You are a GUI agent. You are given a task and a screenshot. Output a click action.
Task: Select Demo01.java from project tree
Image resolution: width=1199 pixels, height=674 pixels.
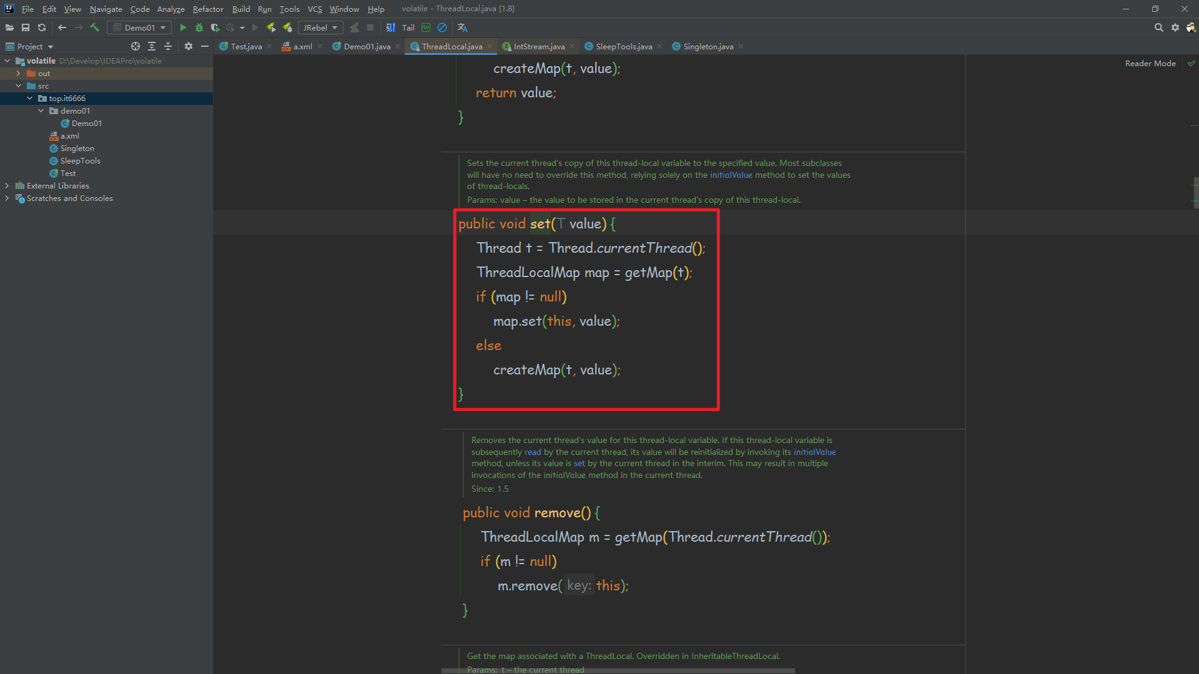tap(86, 122)
